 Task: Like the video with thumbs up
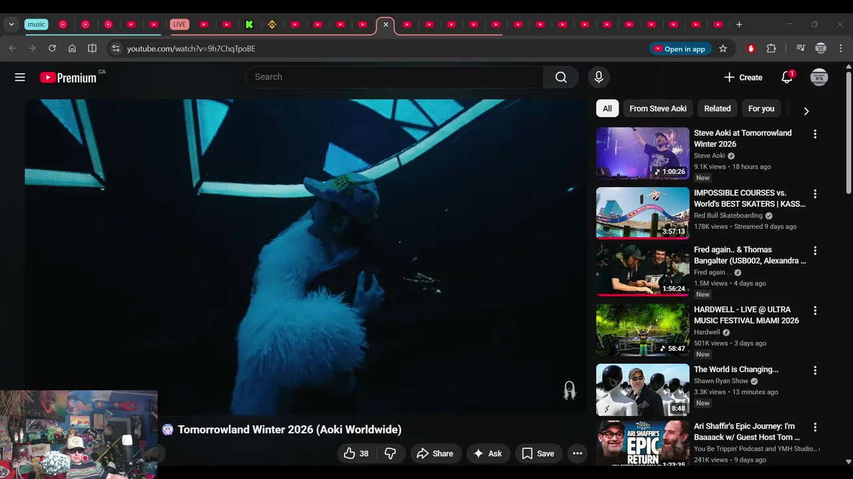tap(357, 454)
